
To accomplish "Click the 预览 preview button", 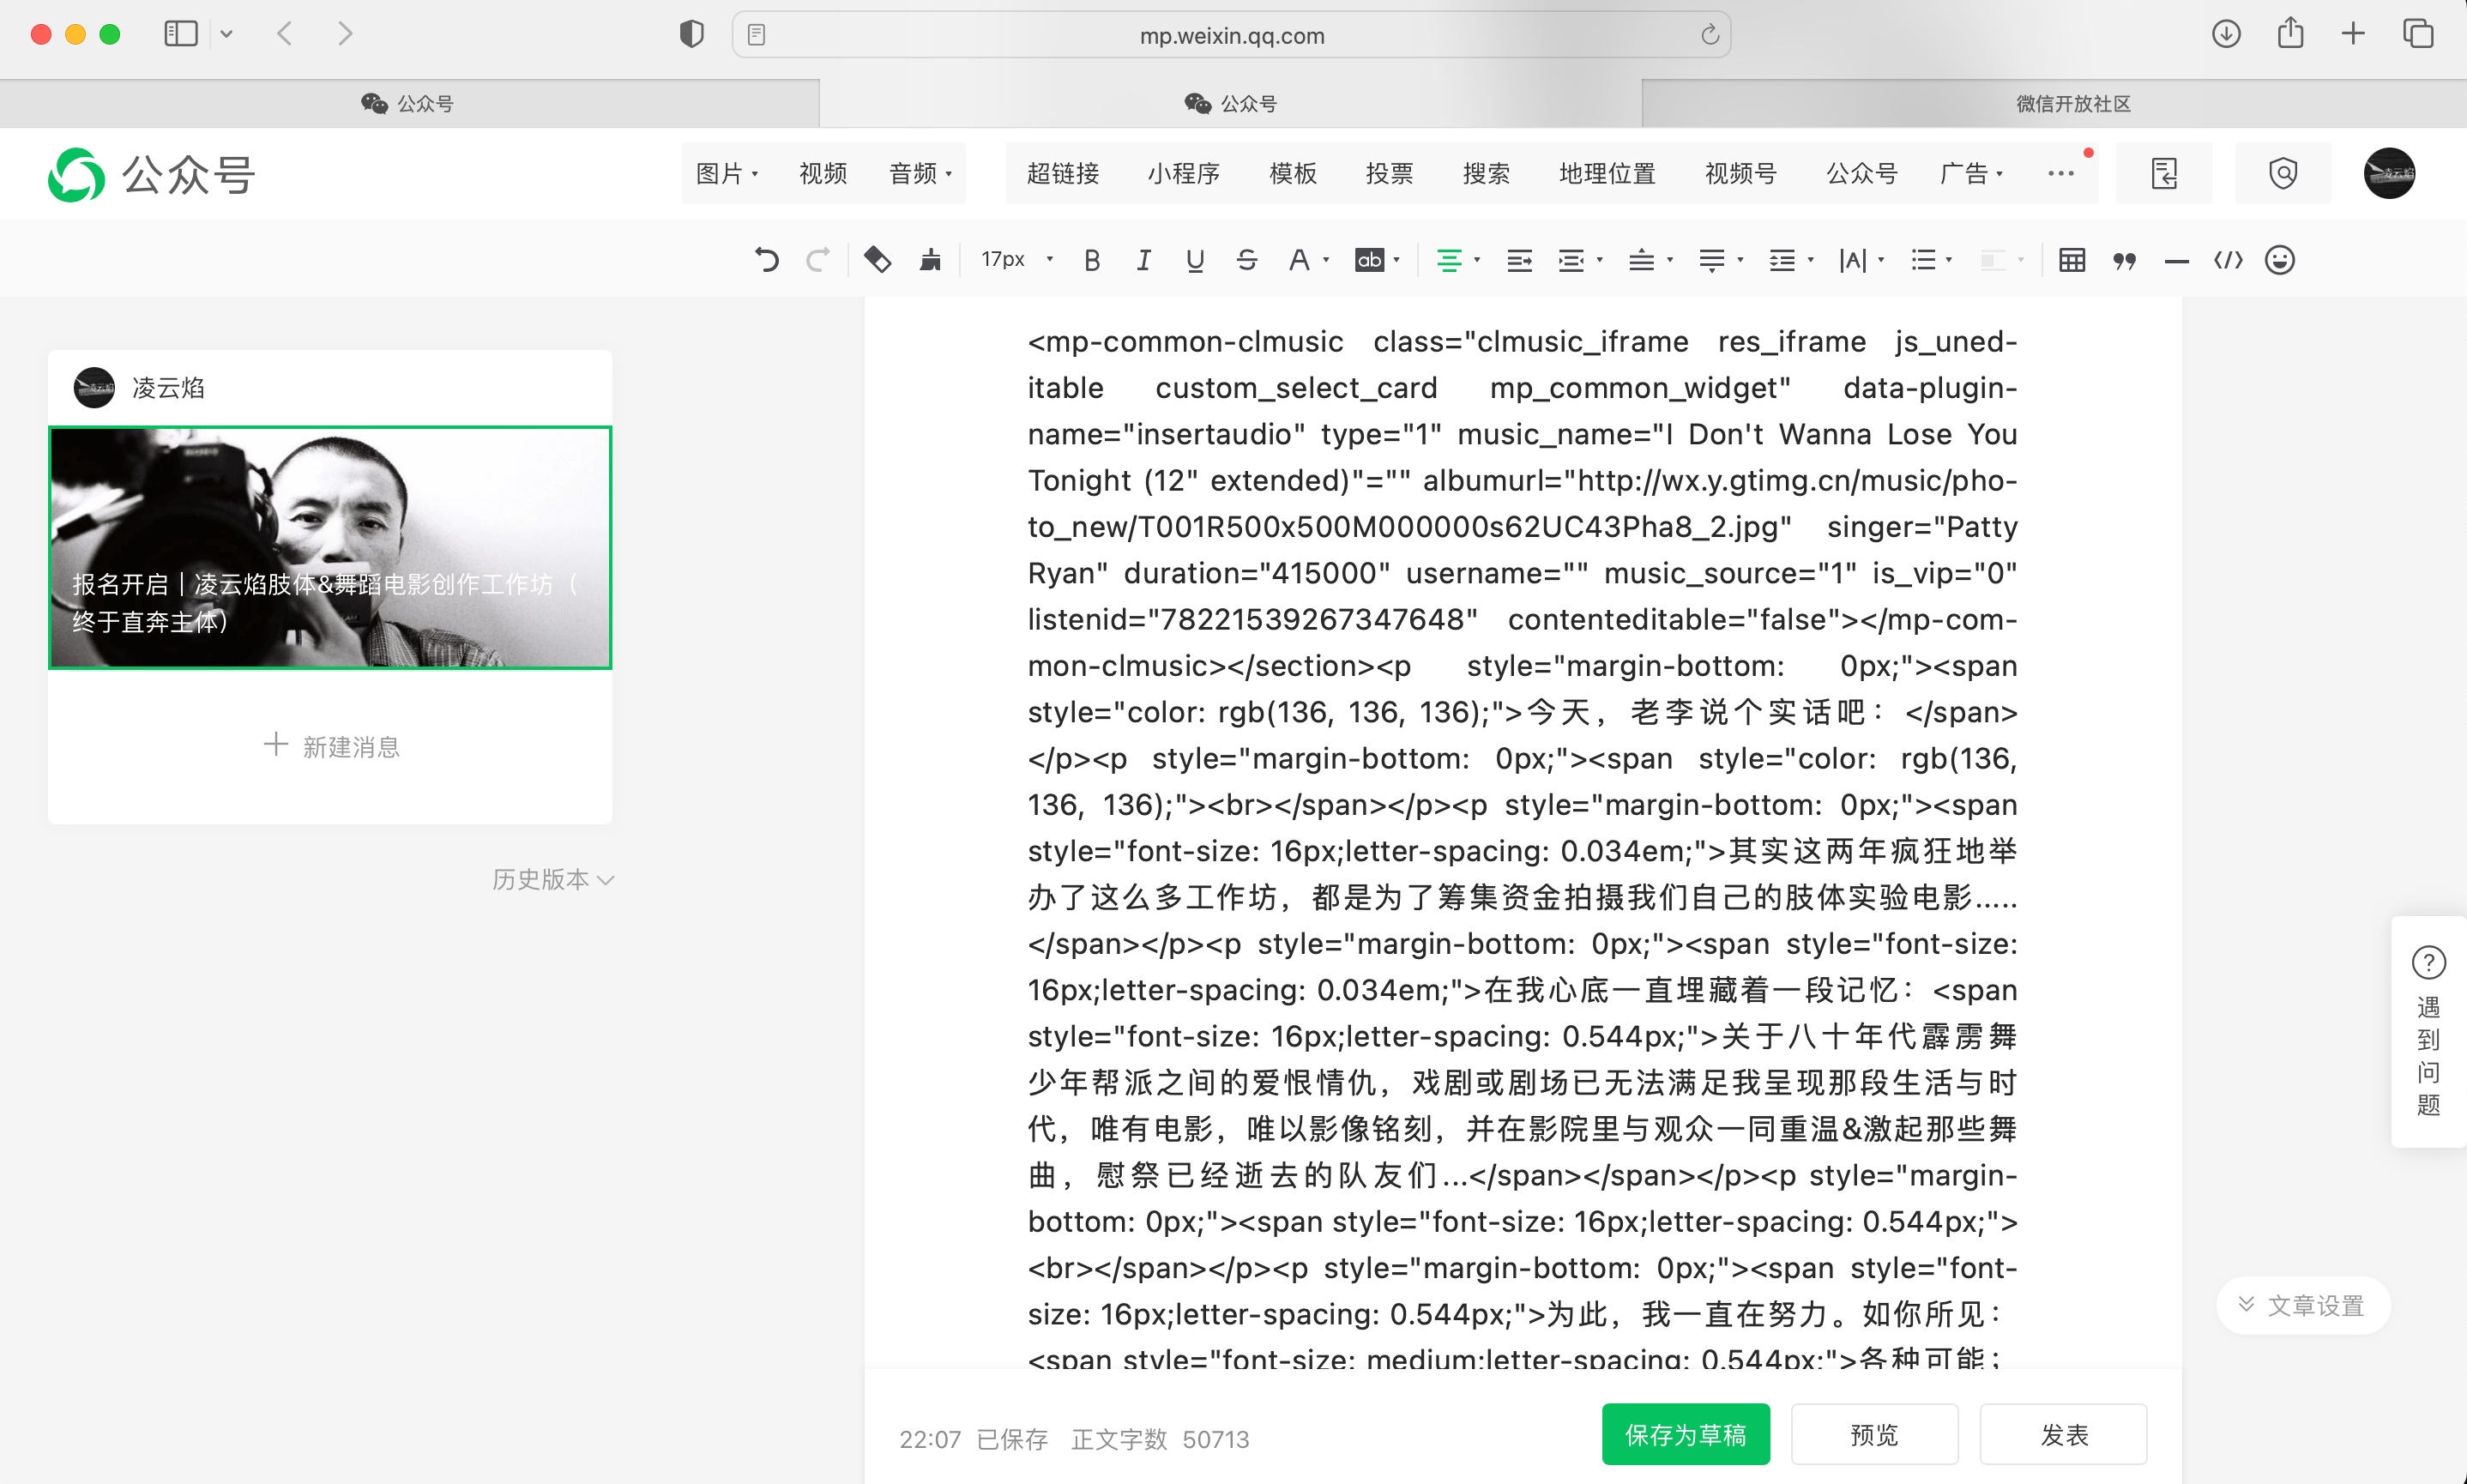I will (x=1873, y=1435).
